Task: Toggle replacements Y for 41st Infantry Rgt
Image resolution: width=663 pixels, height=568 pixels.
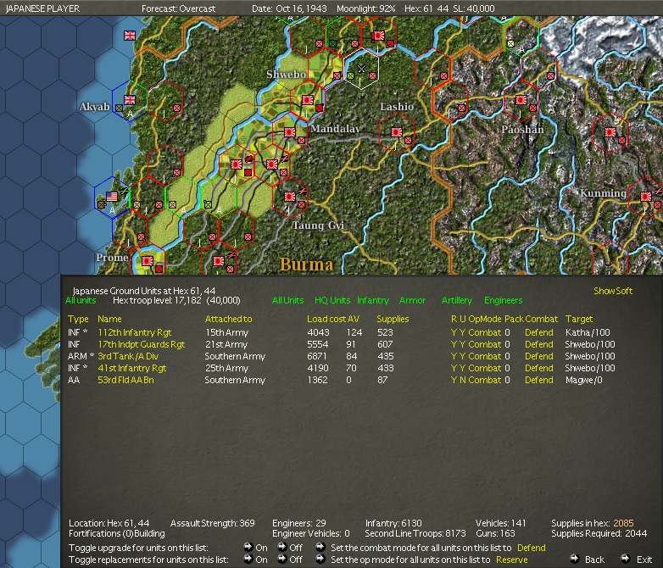Action: (454, 368)
